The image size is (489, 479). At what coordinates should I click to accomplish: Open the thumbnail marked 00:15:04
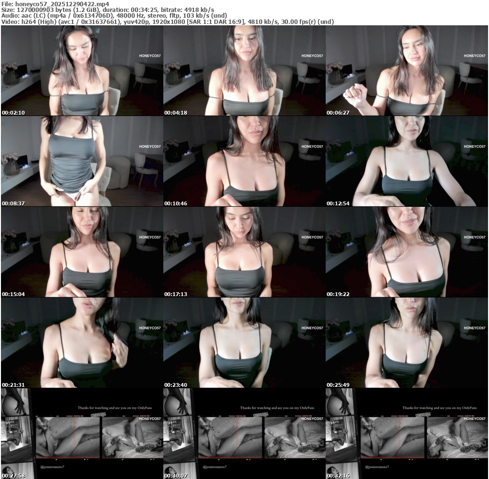point(82,252)
